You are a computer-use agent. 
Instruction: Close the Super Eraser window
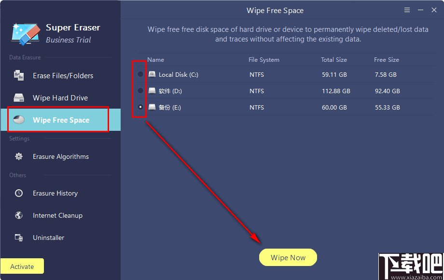434,10
